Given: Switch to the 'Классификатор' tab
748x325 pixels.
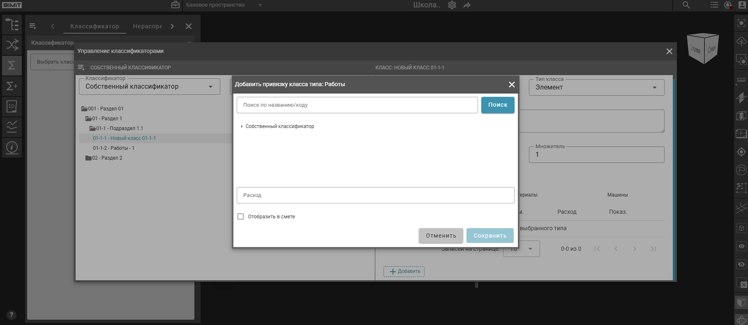Looking at the screenshot, I should [95, 26].
